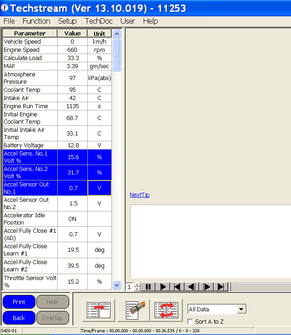Open the Setup menu
The height and width of the screenshot is (335, 291).
[67, 21]
